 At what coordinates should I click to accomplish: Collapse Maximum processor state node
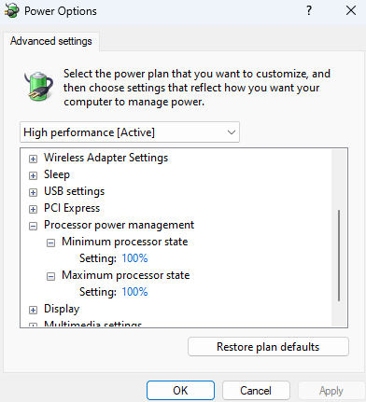50,276
